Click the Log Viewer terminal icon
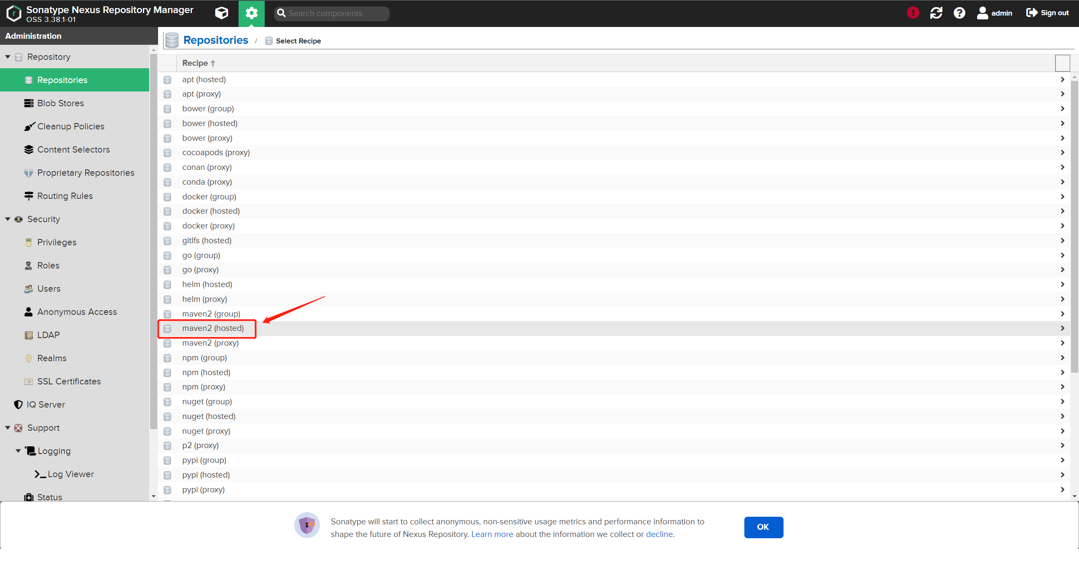 click(40, 474)
